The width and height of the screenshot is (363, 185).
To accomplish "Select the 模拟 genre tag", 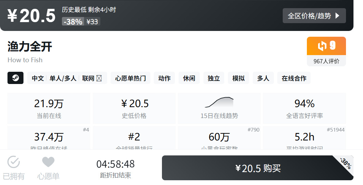I will [x=238, y=78].
